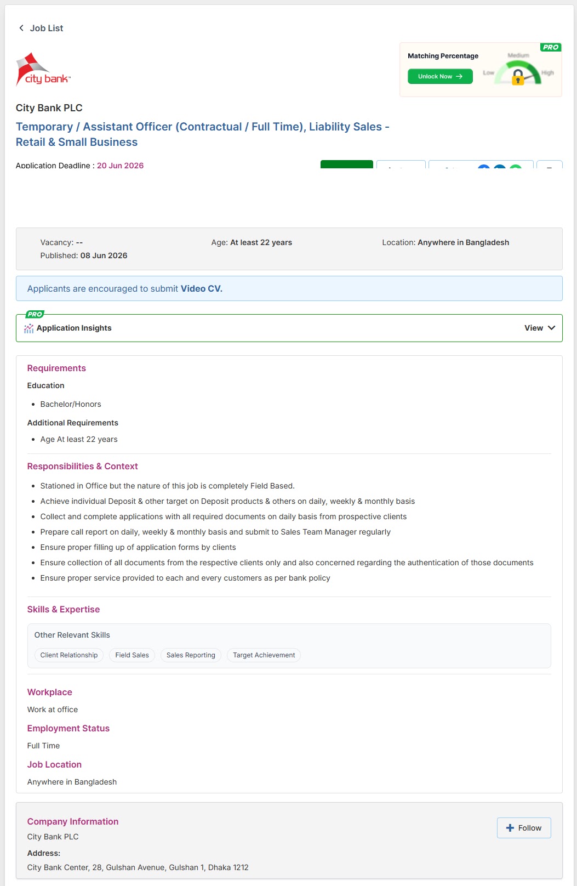Viewport: 577px width, 886px height.
Task: Click the PRO badge on Matching Percentage card
Action: coord(550,47)
